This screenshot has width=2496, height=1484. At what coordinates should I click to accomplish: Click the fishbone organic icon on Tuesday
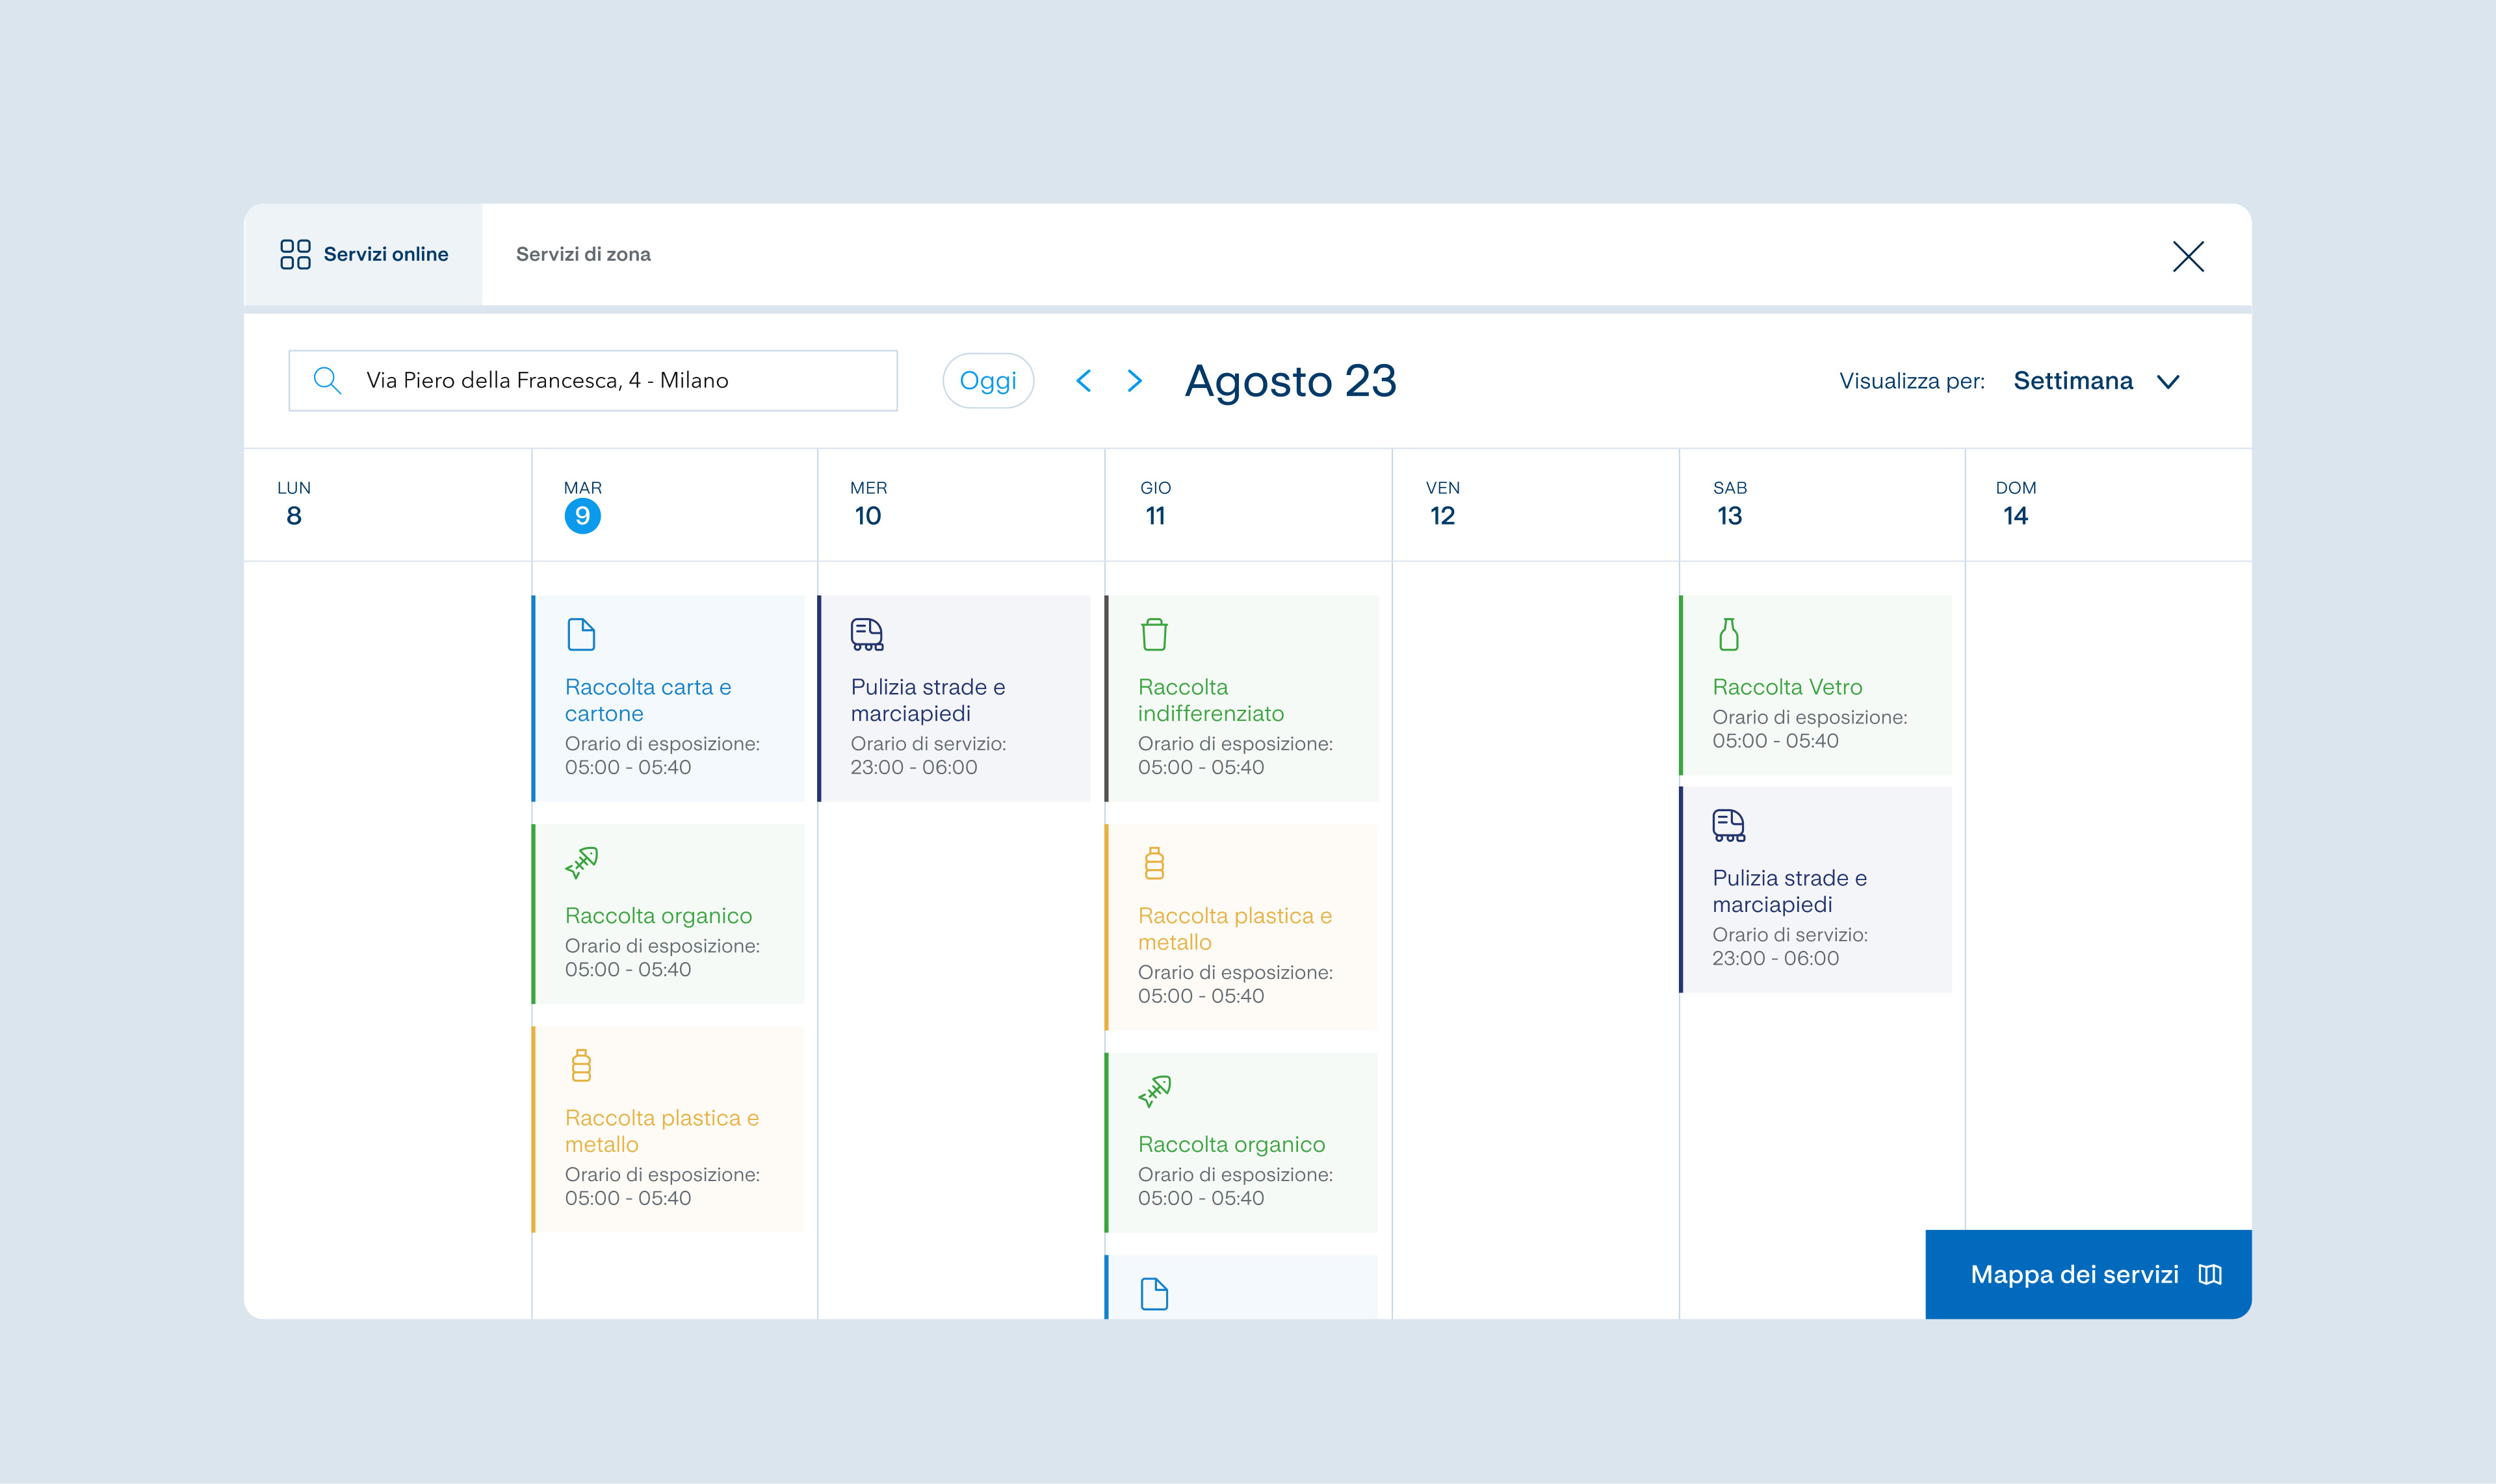(581, 862)
